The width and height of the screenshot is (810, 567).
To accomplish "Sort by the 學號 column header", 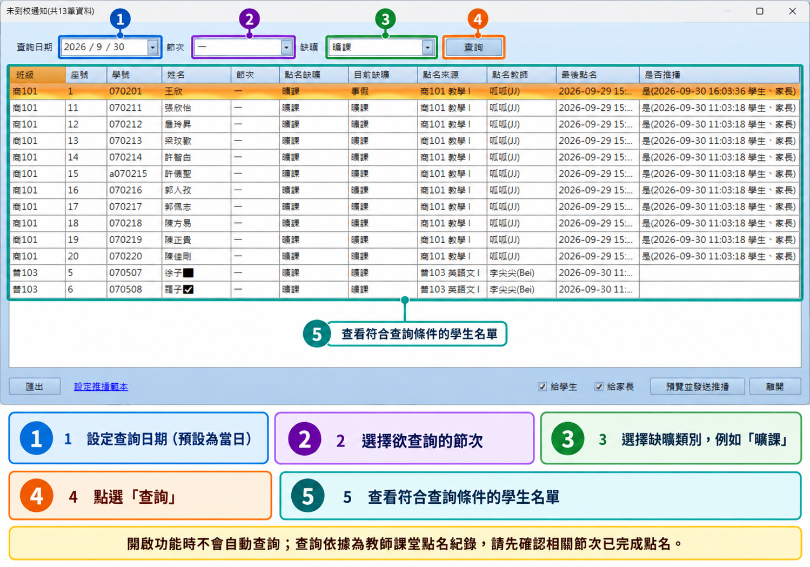I will click(134, 75).
